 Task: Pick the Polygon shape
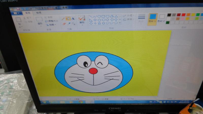click(112, 16)
